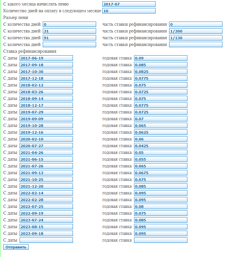Click the empty часть ставки рефинансирования field
This screenshot has width=235, height=257.
pos(195,45)
